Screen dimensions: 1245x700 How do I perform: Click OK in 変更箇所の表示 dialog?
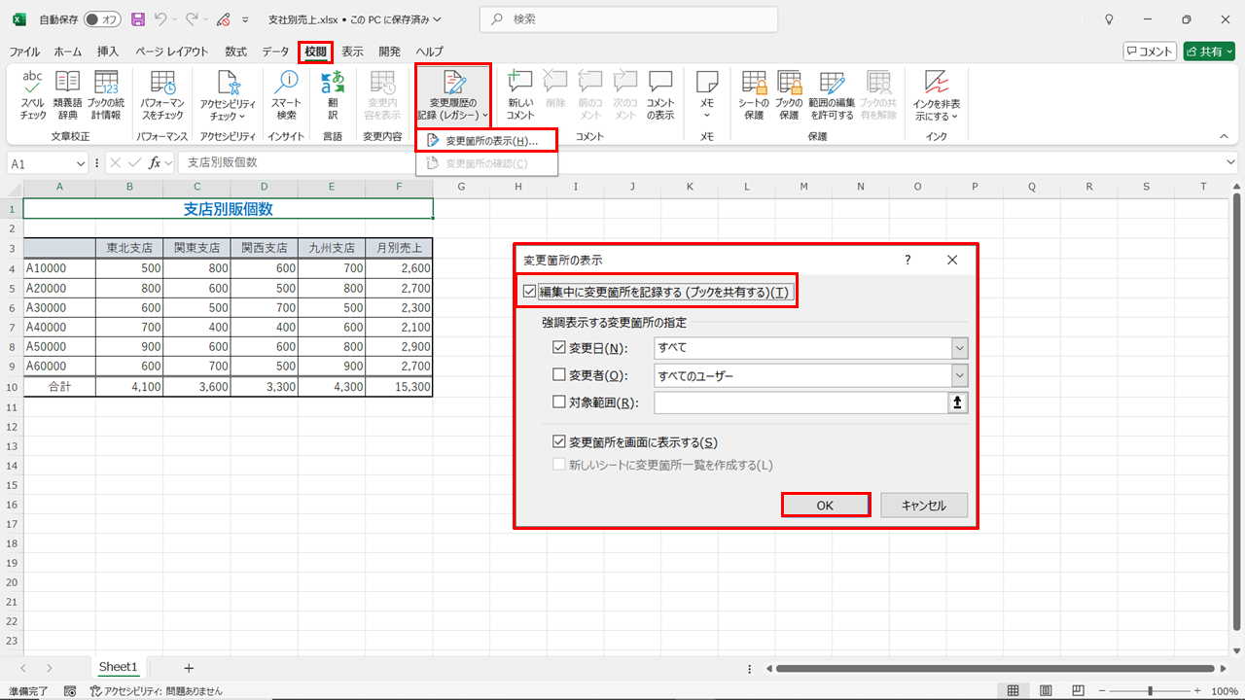click(x=825, y=505)
